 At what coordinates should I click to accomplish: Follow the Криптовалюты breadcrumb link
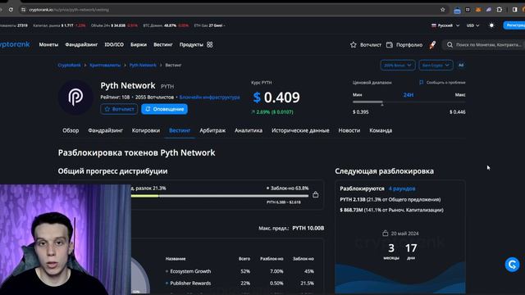coord(105,66)
